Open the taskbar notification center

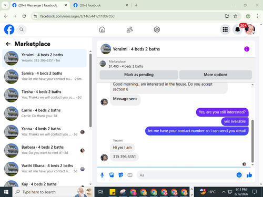[255, 192]
